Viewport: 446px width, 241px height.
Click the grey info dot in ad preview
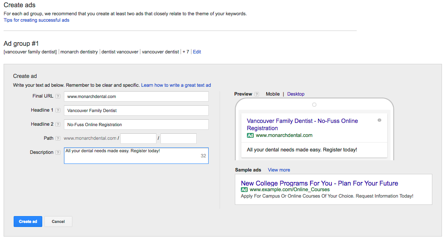click(379, 120)
